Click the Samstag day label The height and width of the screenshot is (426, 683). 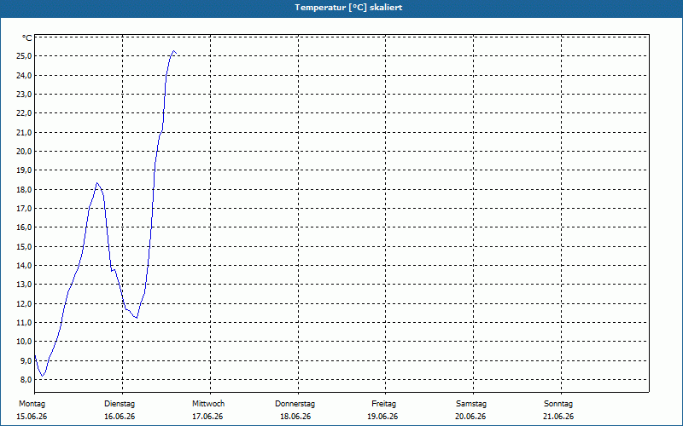471,404
